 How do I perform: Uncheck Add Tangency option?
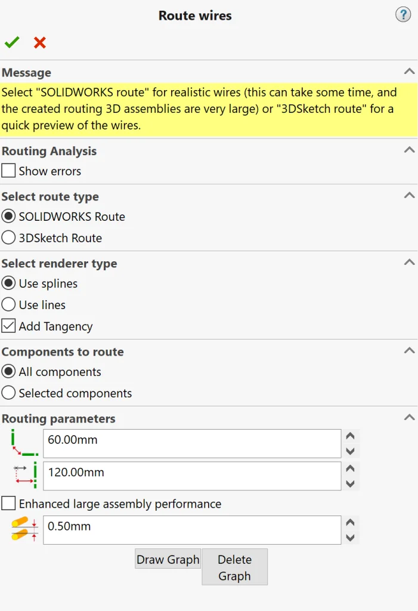(8, 326)
